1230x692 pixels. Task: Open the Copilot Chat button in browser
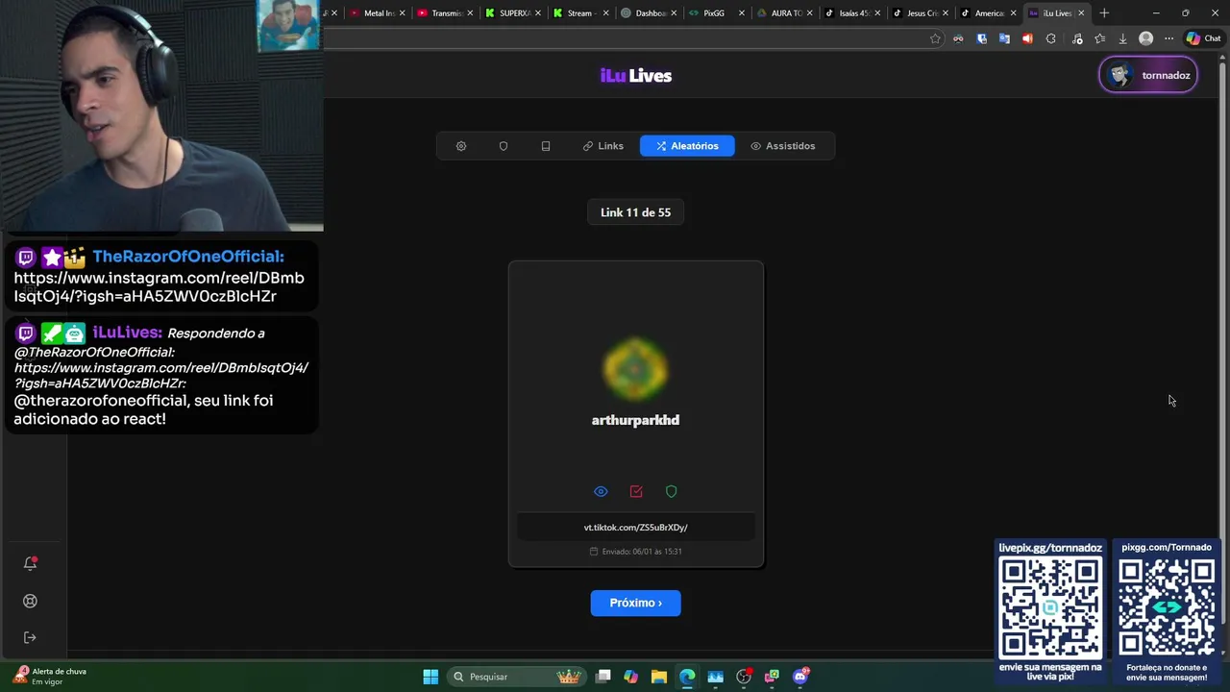pos(1203,38)
